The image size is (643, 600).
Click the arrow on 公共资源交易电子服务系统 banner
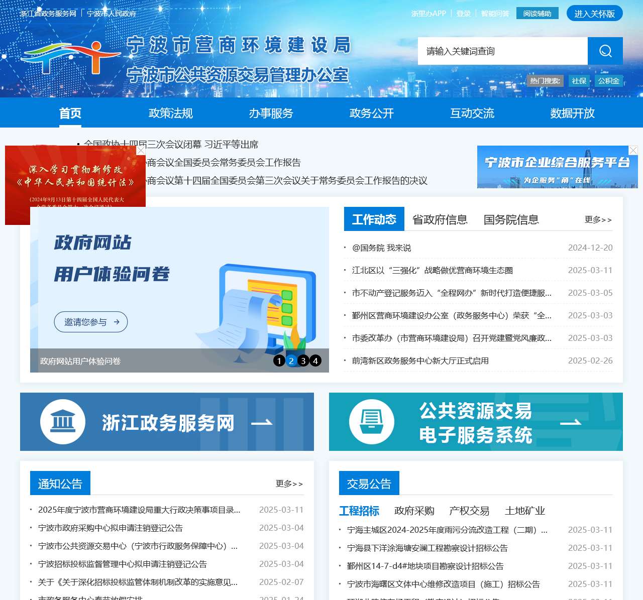coord(571,423)
